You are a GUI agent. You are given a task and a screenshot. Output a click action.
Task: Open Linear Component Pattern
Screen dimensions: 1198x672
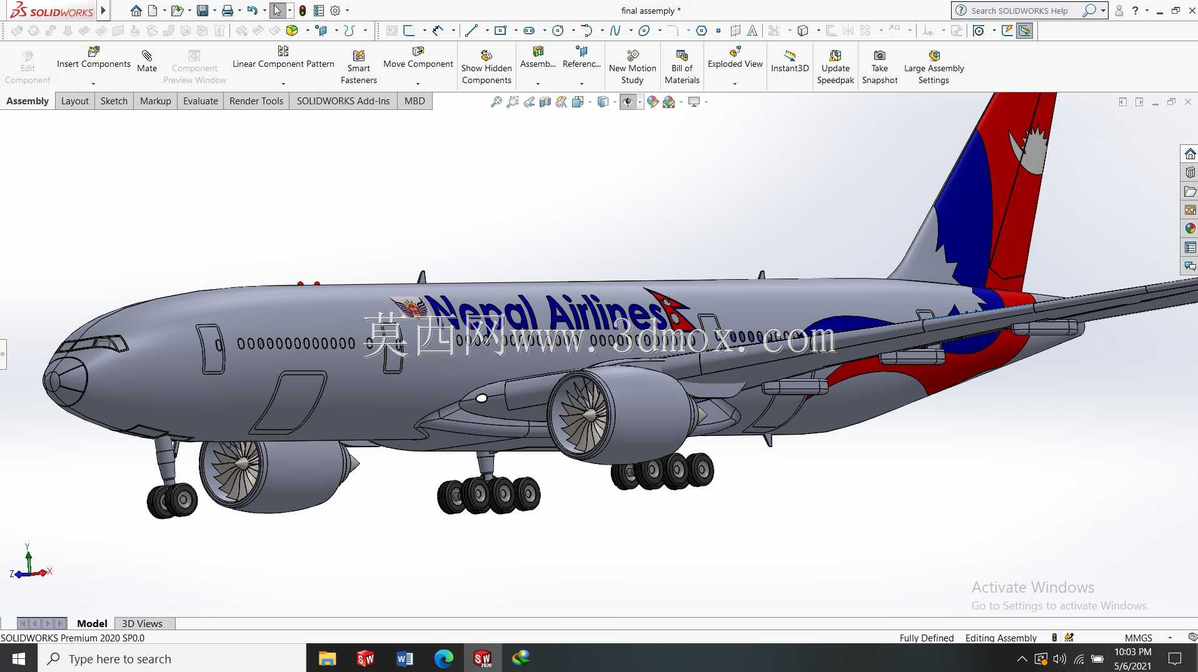(x=283, y=57)
